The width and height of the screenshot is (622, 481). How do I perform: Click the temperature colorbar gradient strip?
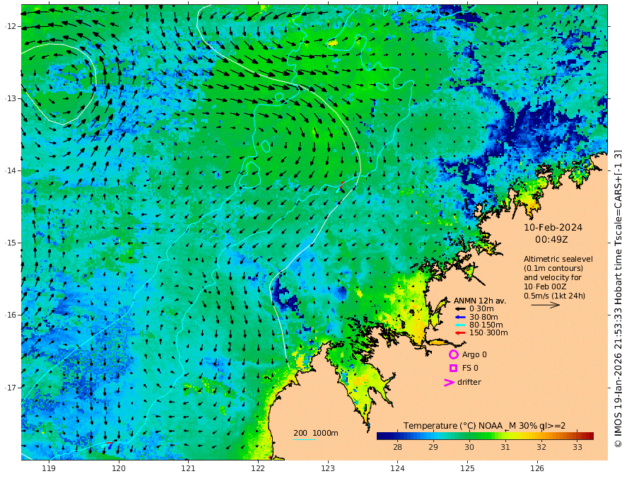(x=485, y=436)
